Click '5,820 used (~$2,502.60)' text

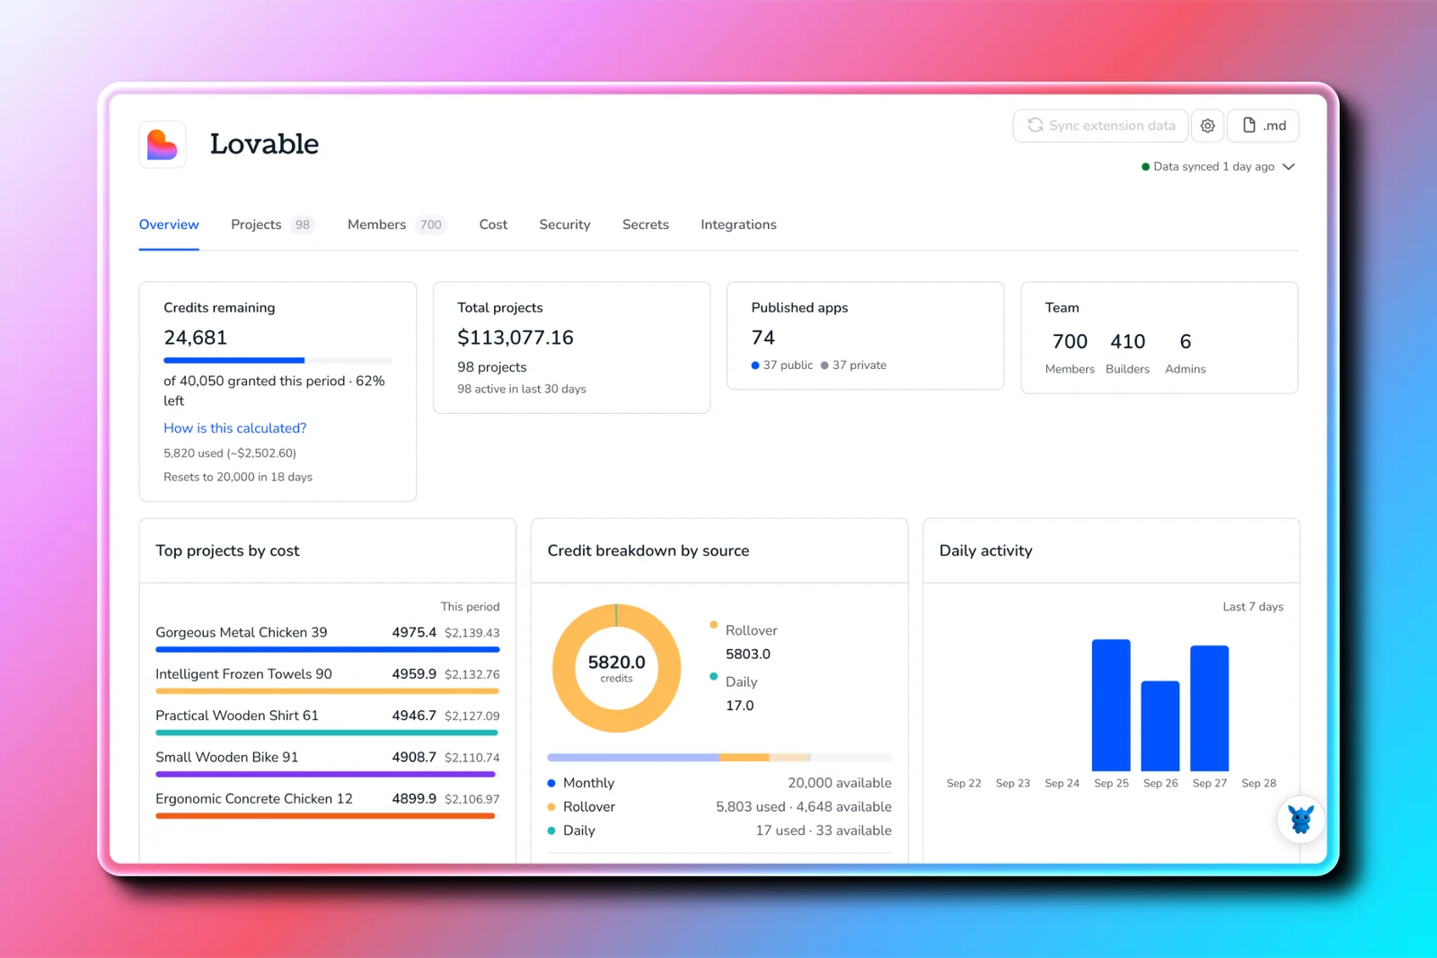[x=230, y=453]
